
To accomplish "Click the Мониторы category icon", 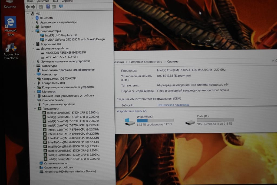I will coord(39,92).
